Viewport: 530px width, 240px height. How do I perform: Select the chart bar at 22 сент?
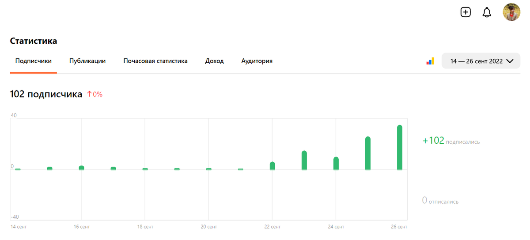273,166
